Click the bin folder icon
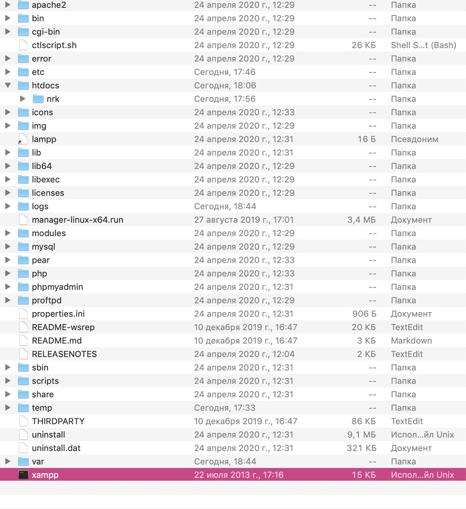Image resolution: width=466 pixels, height=509 pixels. click(23, 18)
